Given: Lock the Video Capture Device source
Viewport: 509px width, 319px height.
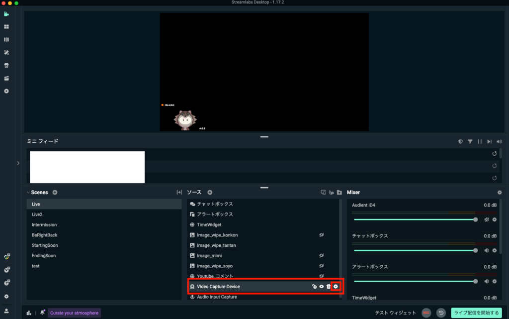Looking at the screenshot, I should click(x=314, y=287).
